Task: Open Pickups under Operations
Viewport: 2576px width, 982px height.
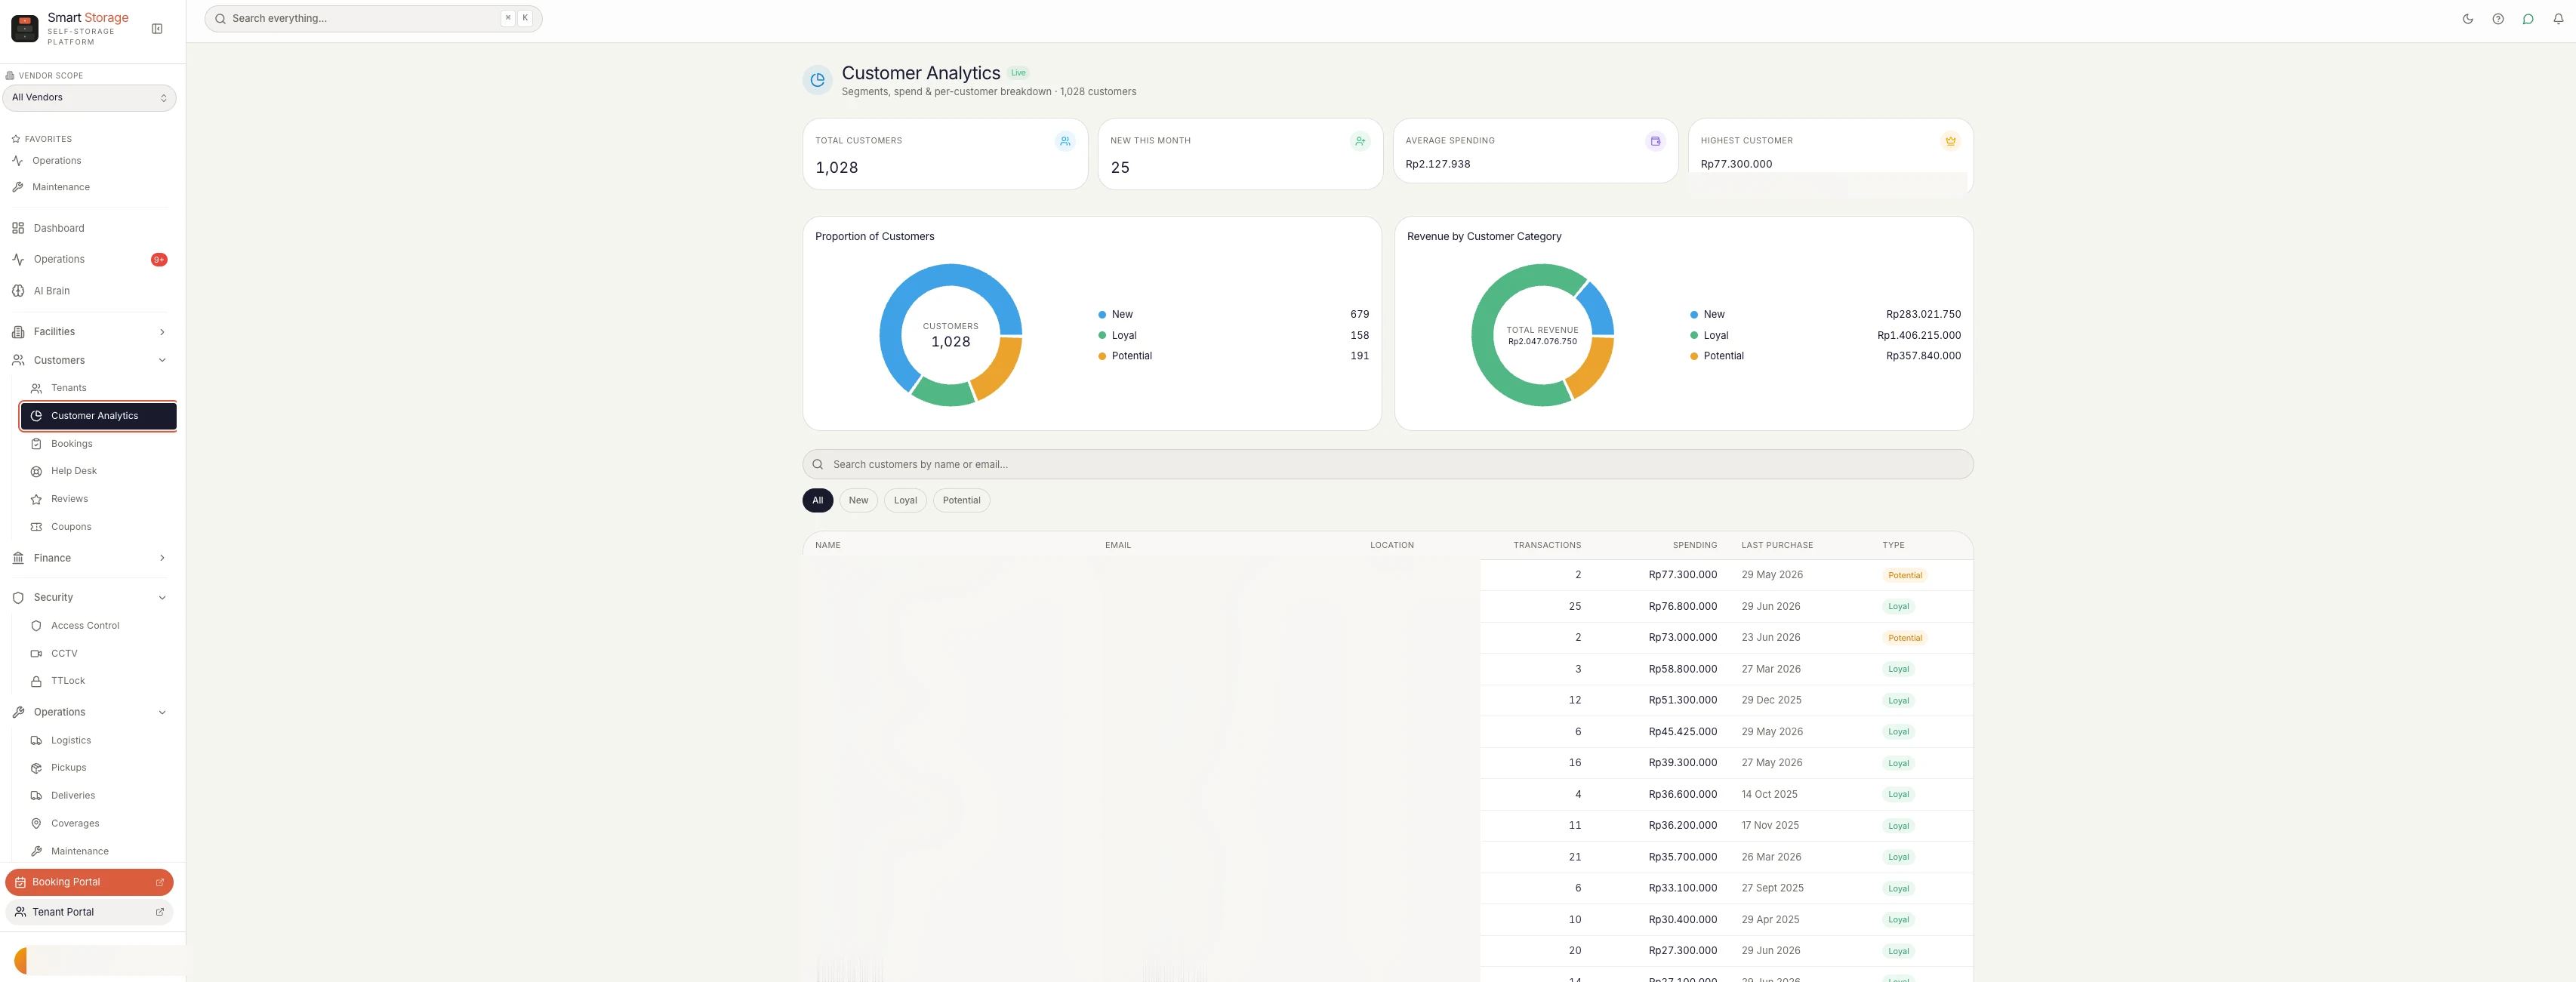Action: (98, 768)
